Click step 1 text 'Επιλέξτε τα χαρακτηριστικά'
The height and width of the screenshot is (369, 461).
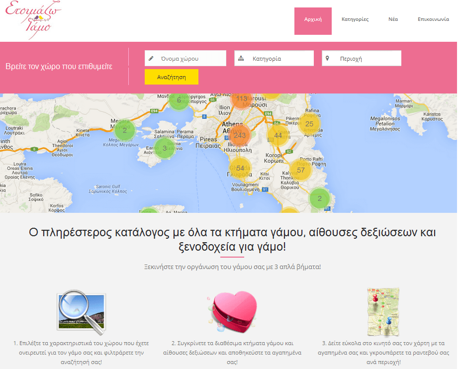81,353
